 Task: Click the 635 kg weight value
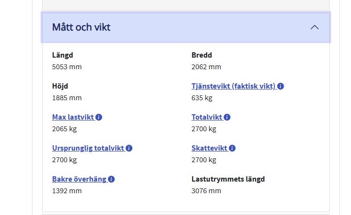202,98
